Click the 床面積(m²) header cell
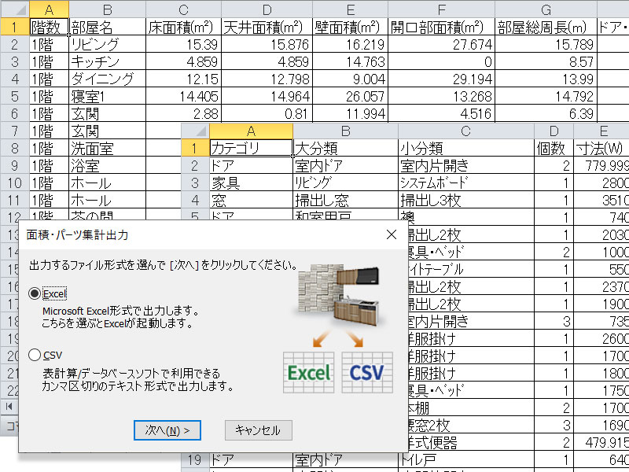The height and width of the screenshot is (472, 629). [x=183, y=26]
